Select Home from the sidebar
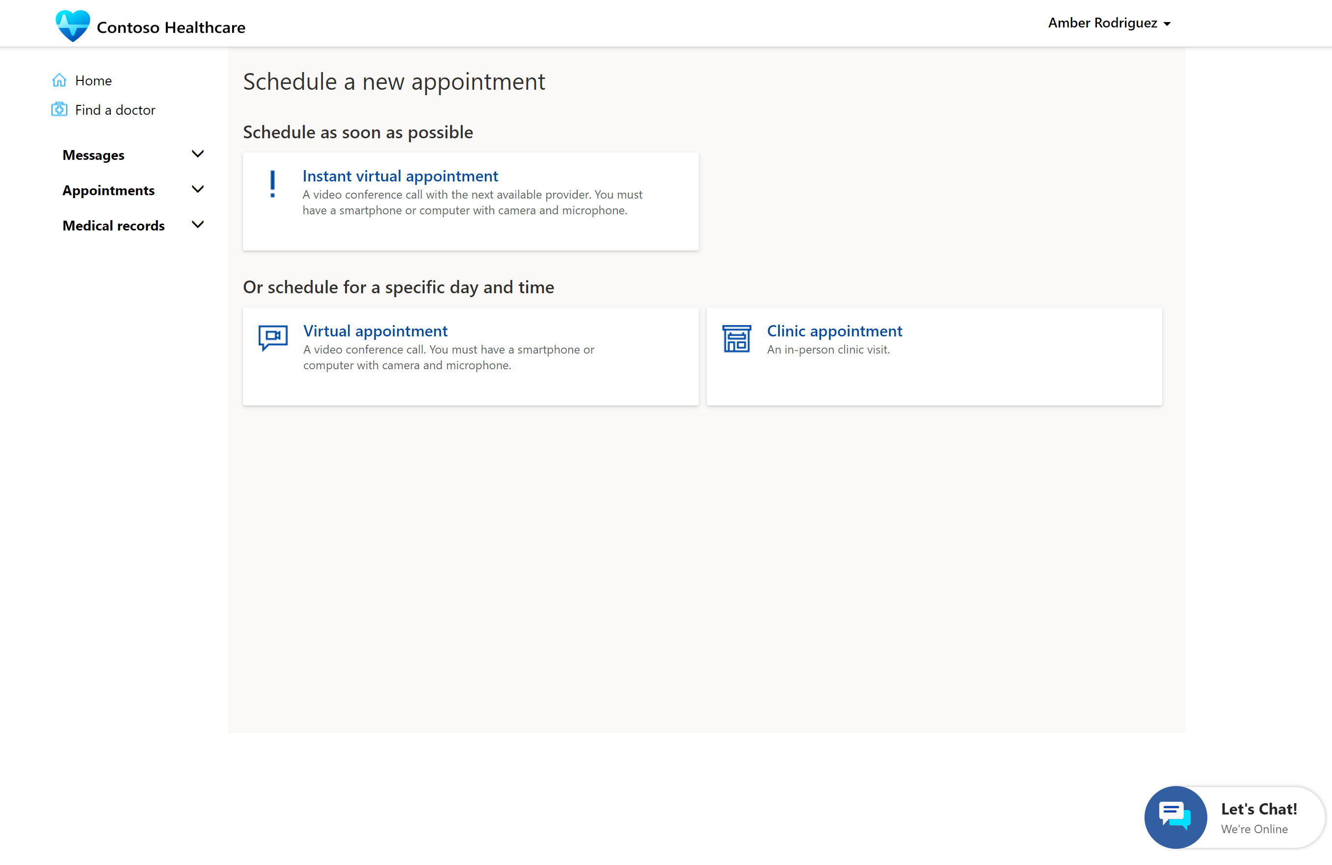Image resolution: width=1332 pixels, height=865 pixels. (93, 79)
